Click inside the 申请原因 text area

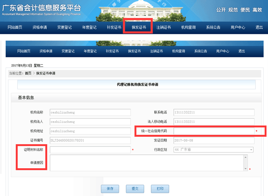click(x=146, y=163)
